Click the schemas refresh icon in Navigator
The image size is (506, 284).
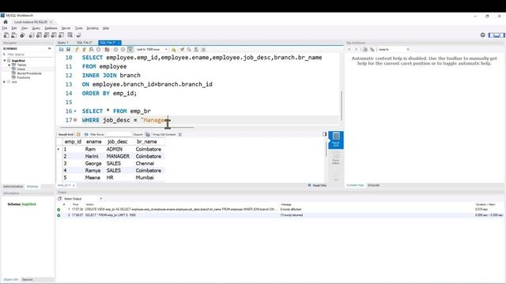click(x=49, y=49)
